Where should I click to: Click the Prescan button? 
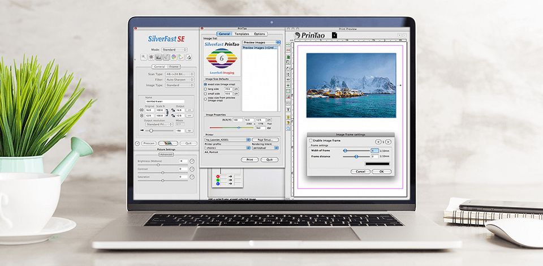tap(149, 143)
